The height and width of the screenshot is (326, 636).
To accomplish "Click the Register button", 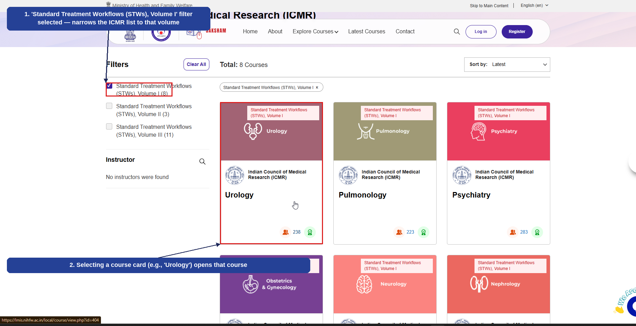I will click(x=517, y=32).
